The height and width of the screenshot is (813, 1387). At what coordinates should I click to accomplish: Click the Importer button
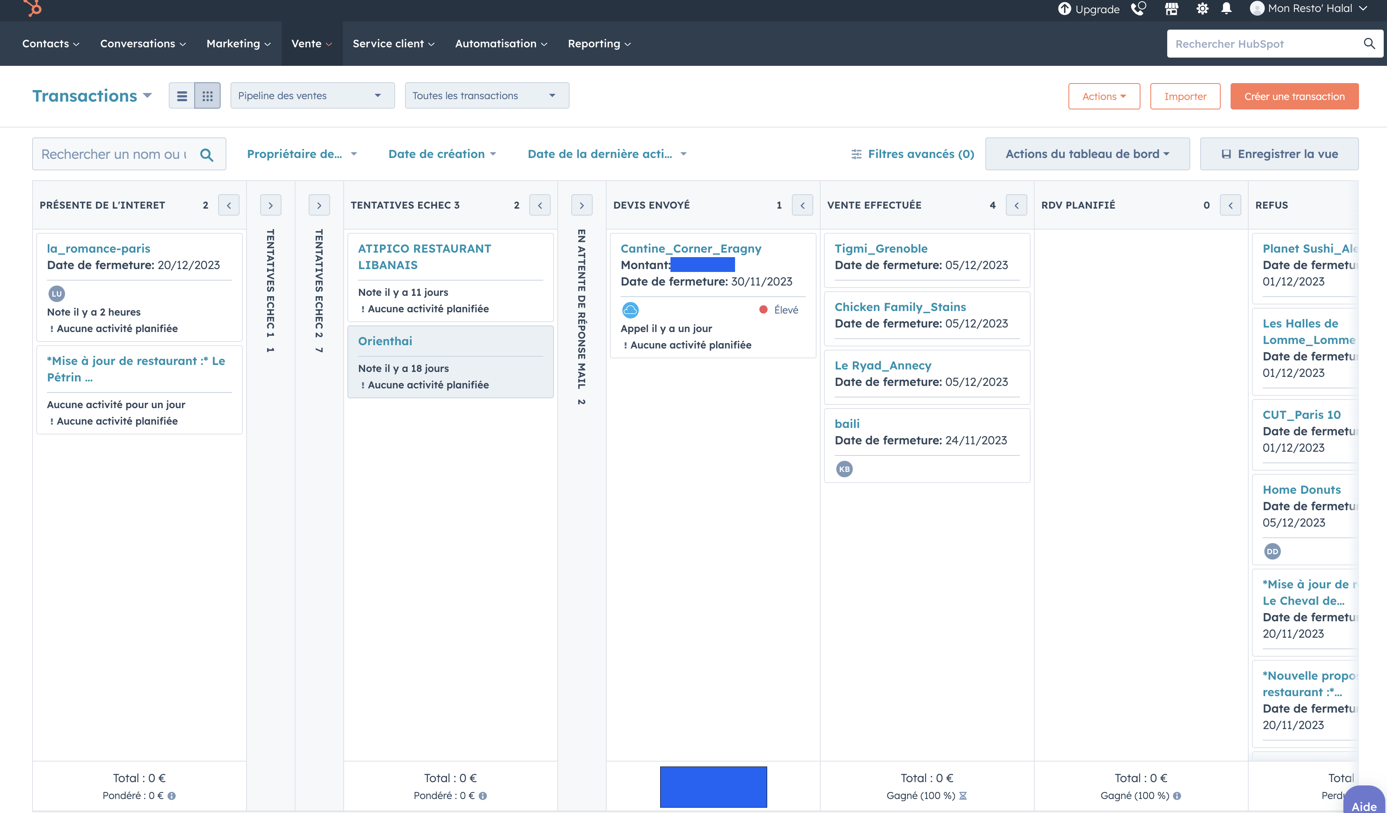pos(1185,96)
